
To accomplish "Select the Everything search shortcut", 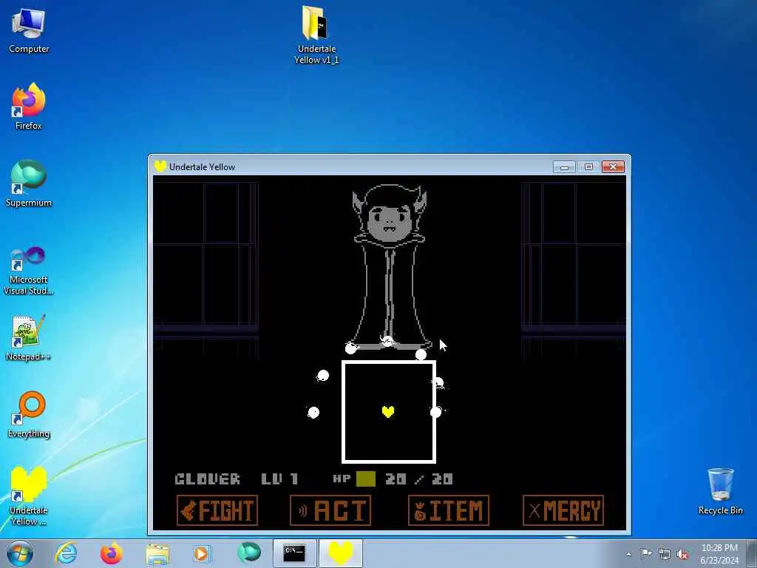I will pyautogui.click(x=29, y=414).
